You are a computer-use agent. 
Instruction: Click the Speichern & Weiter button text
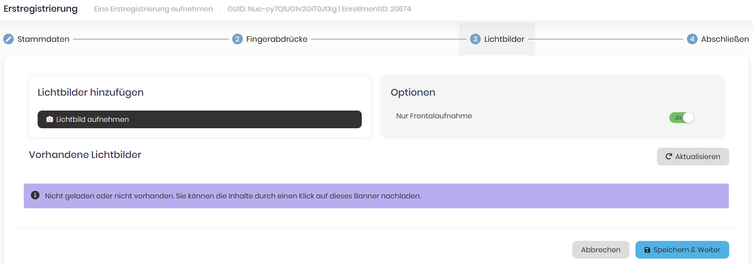pyautogui.click(x=687, y=250)
